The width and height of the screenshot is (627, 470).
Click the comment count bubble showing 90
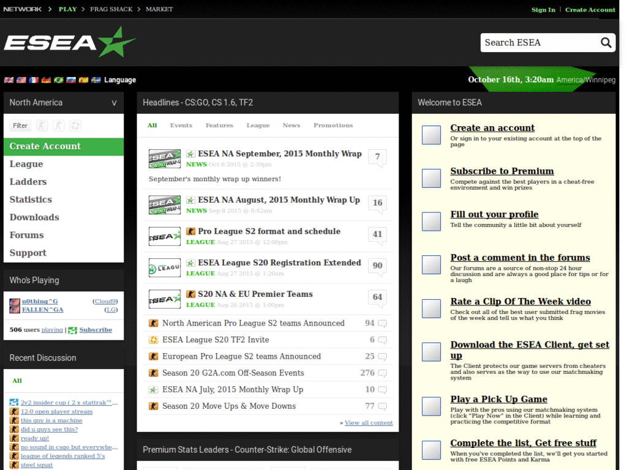coord(377,265)
